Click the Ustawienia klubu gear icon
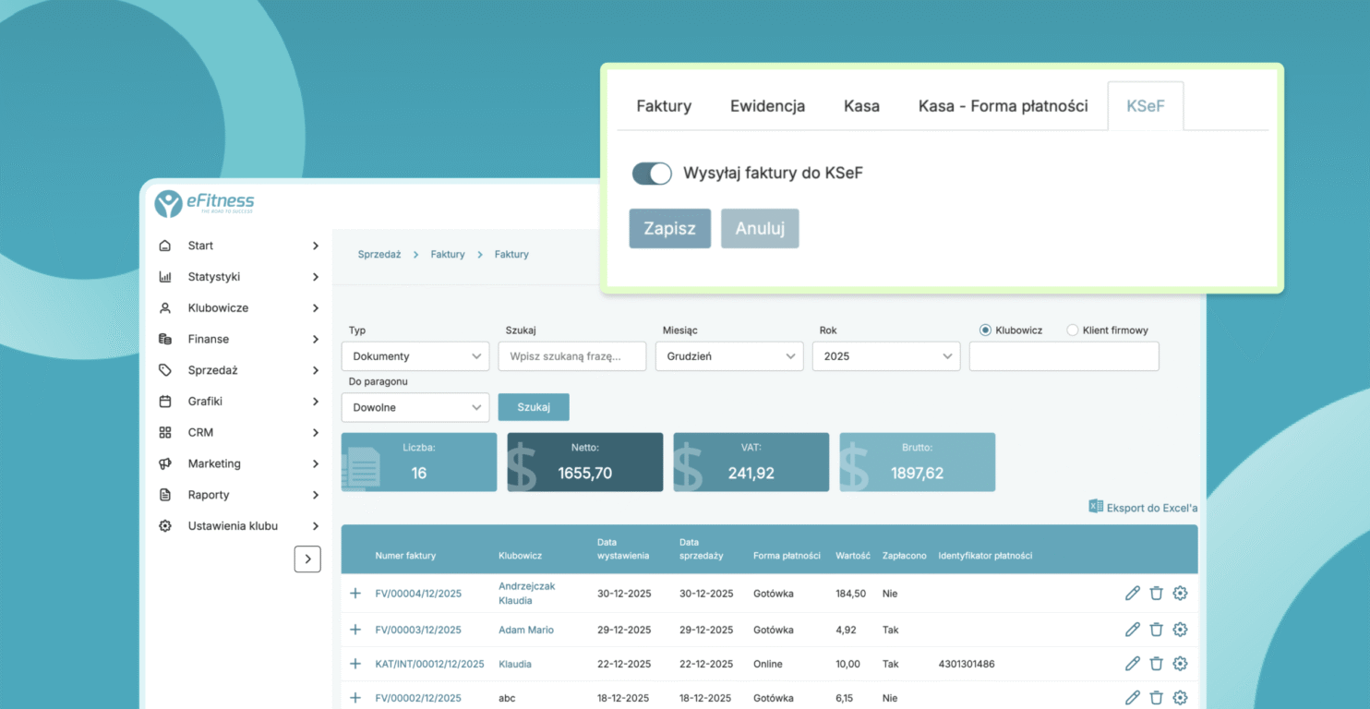This screenshot has height=709, width=1370. pos(165,526)
